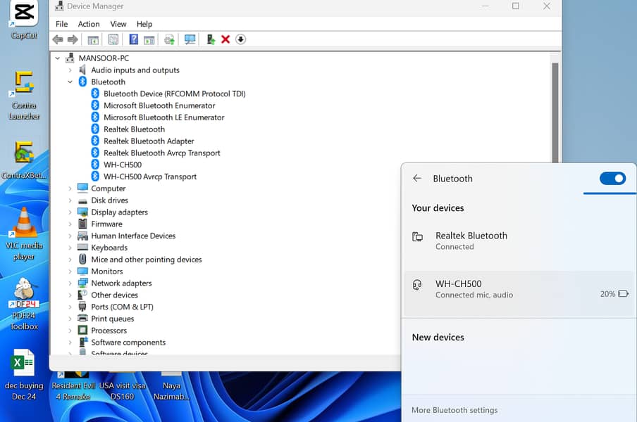
Task: Select the VLC media player desktop icon
Action: 24,234
